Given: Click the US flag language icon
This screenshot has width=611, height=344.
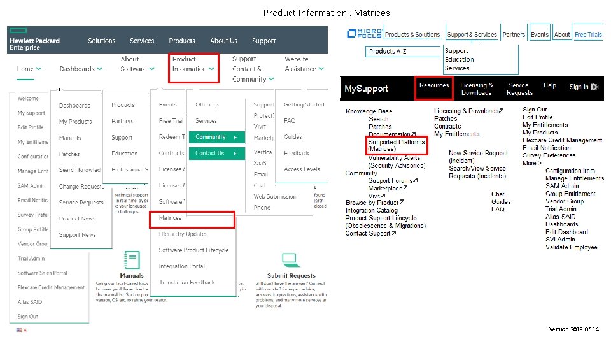Looking at the screenshot, I should [19, 330].
